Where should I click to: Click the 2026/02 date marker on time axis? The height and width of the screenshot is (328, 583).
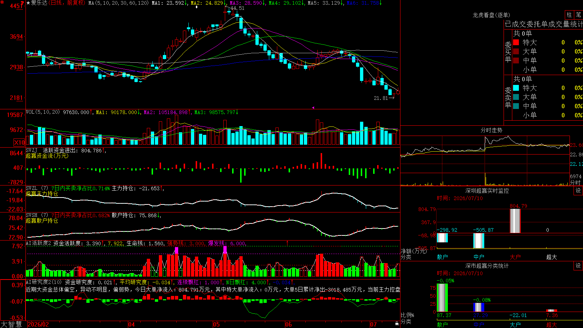coord(38,324)
